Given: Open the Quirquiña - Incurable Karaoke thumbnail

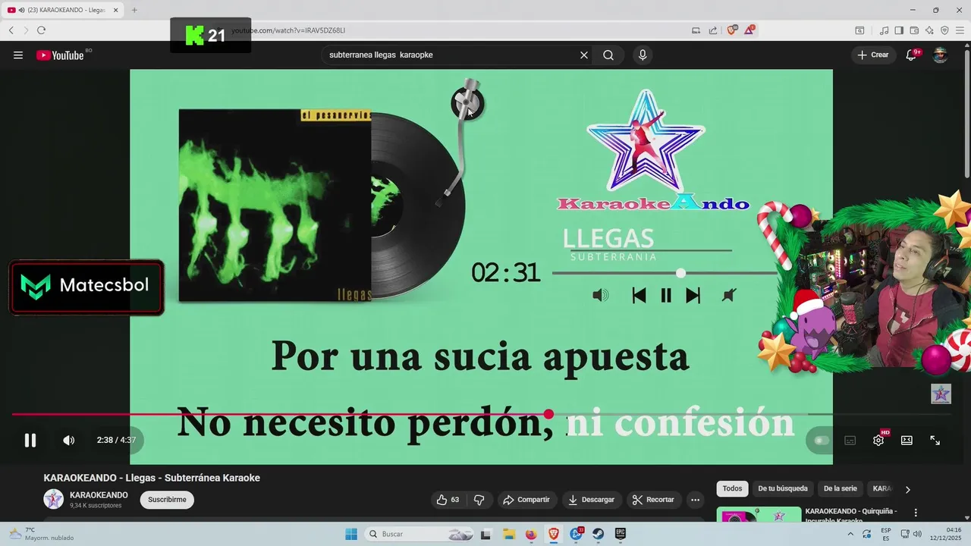Looking at the screenshot, I should [759, 515].
